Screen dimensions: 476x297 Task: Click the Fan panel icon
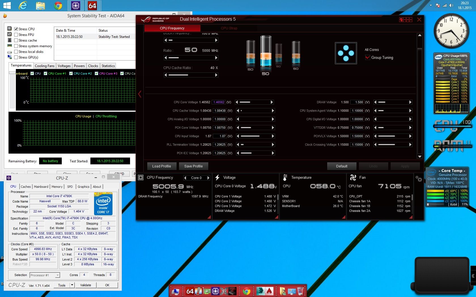coord(353,177)
